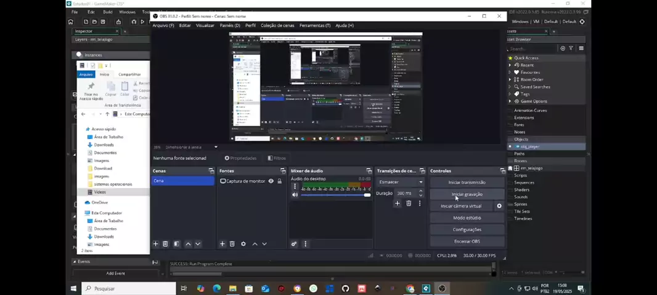Toggle lock on Captura de monitor
The height and width of the screenshot is (295, 657).
pyautogui.click(x=279, y=181)
